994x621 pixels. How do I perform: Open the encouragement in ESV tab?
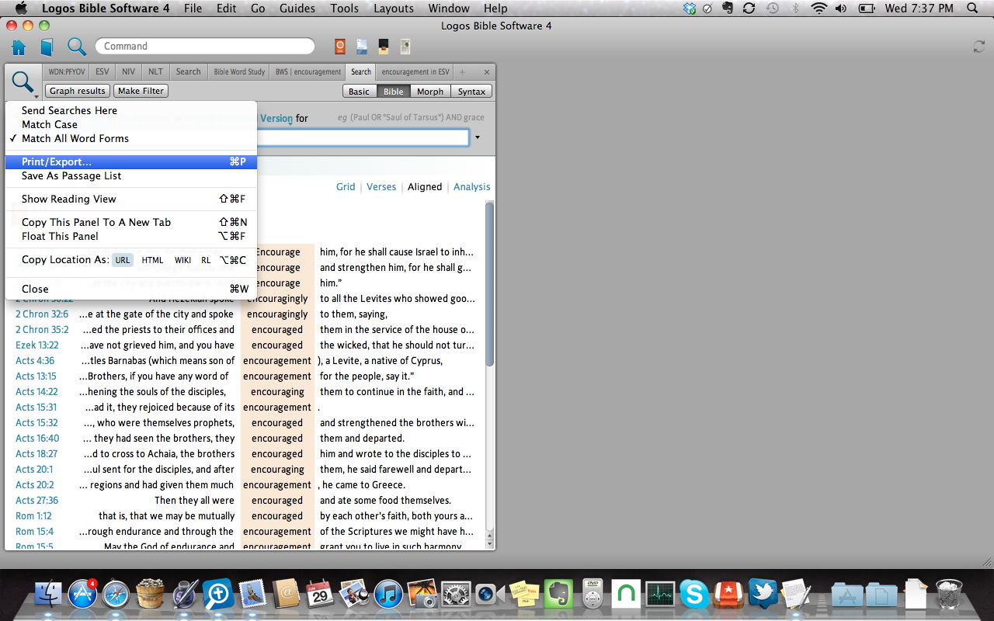(x=415, y=72)
